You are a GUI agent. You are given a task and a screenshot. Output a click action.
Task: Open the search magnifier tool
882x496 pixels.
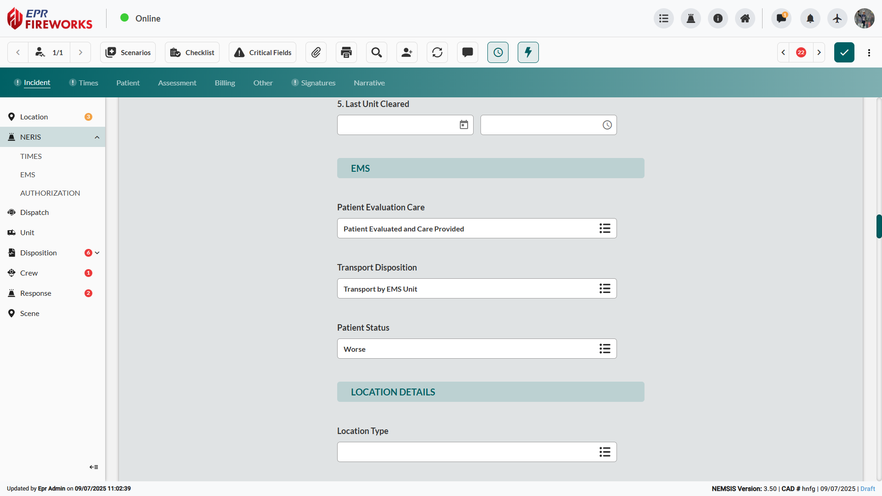coord(377,52)
